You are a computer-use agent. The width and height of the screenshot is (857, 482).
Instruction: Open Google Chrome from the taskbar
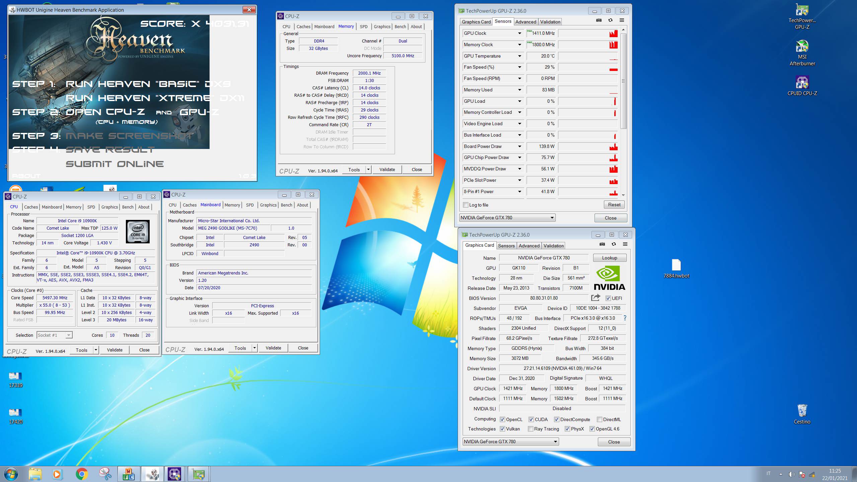82,474
